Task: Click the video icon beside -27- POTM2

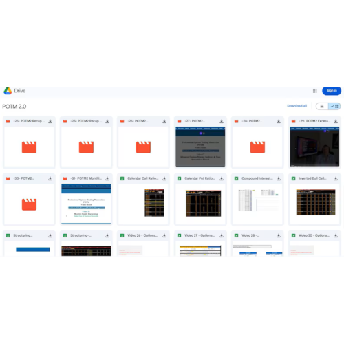Action: coord(180,121)
